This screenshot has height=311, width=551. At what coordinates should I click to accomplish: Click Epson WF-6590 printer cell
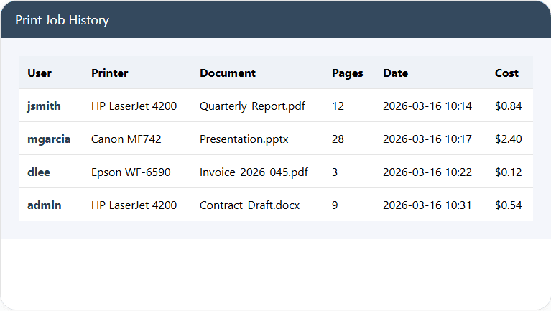coord(131,172)
